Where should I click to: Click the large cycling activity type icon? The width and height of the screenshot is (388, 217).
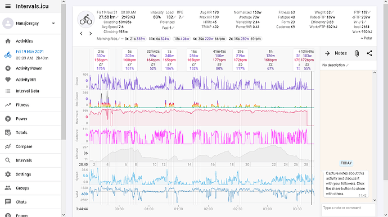tap(86, 20)
